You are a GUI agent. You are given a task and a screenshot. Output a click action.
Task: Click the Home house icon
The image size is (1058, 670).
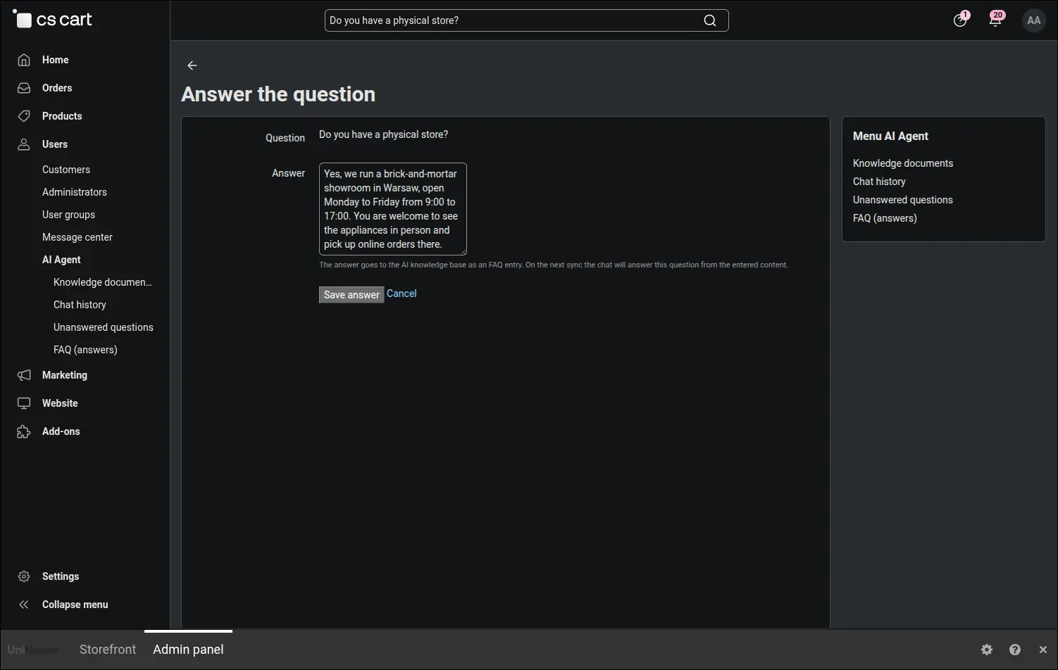coord(24,60)
